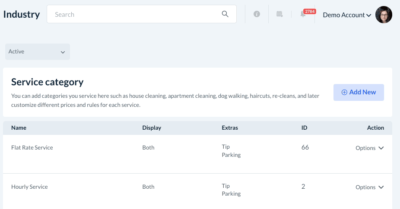This screenshot has width=400, height=209.
Task: Expand Options for Hourly Service
Action: coord(369,187)
